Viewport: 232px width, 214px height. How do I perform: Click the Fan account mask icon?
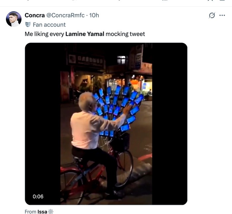pos(28,25)
